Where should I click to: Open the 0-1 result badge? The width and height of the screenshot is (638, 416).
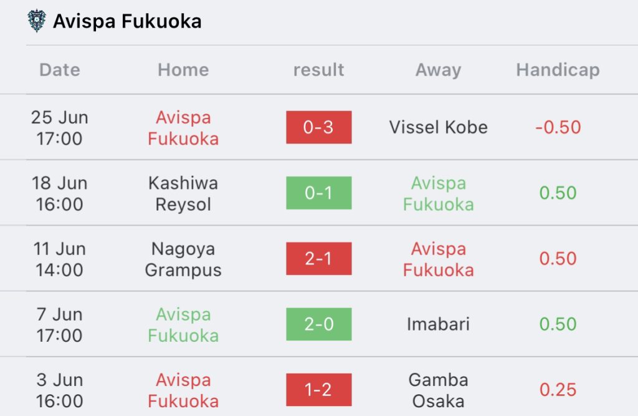tap(318, 193)
